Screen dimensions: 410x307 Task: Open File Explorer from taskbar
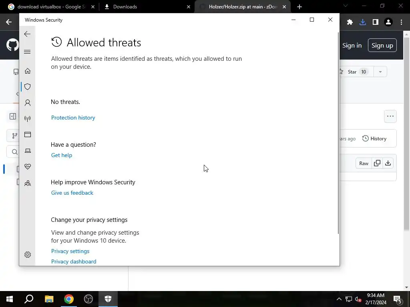49,299
